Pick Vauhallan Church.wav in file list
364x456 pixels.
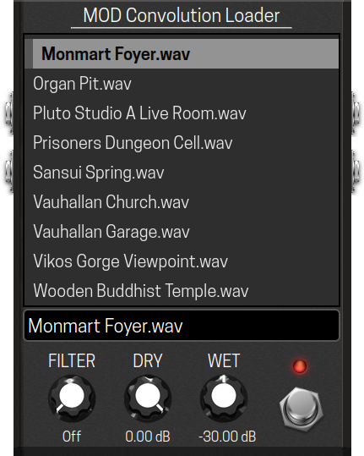click(x=182, y=202)
